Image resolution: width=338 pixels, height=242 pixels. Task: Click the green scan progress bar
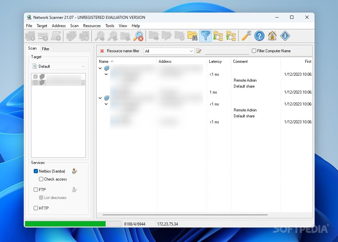73,224
